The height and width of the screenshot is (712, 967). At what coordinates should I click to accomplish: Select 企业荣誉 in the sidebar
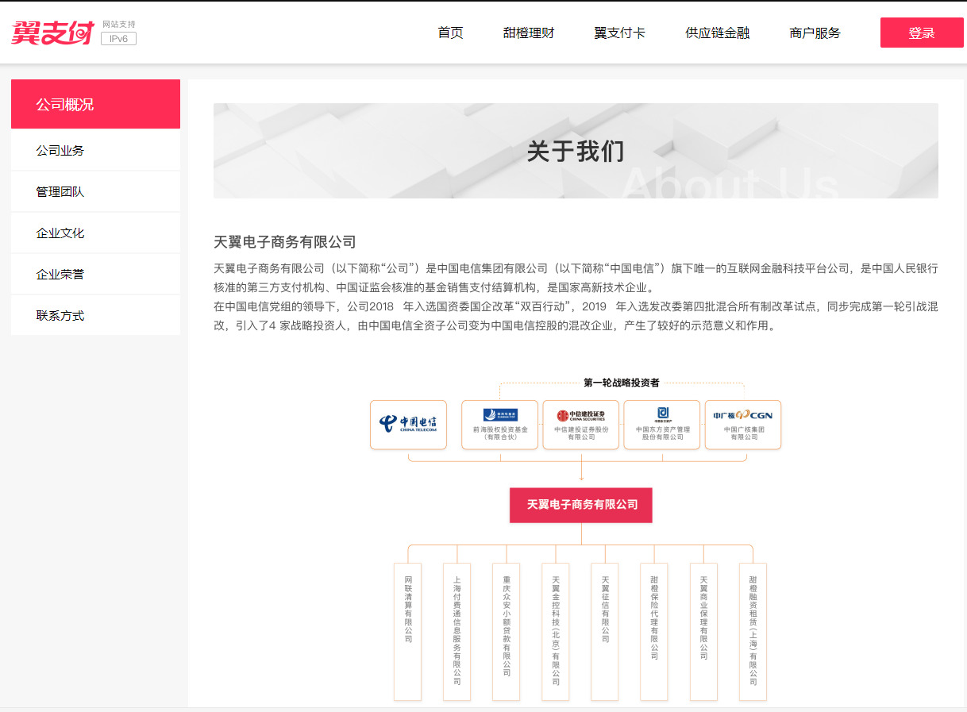pos(95,274)
